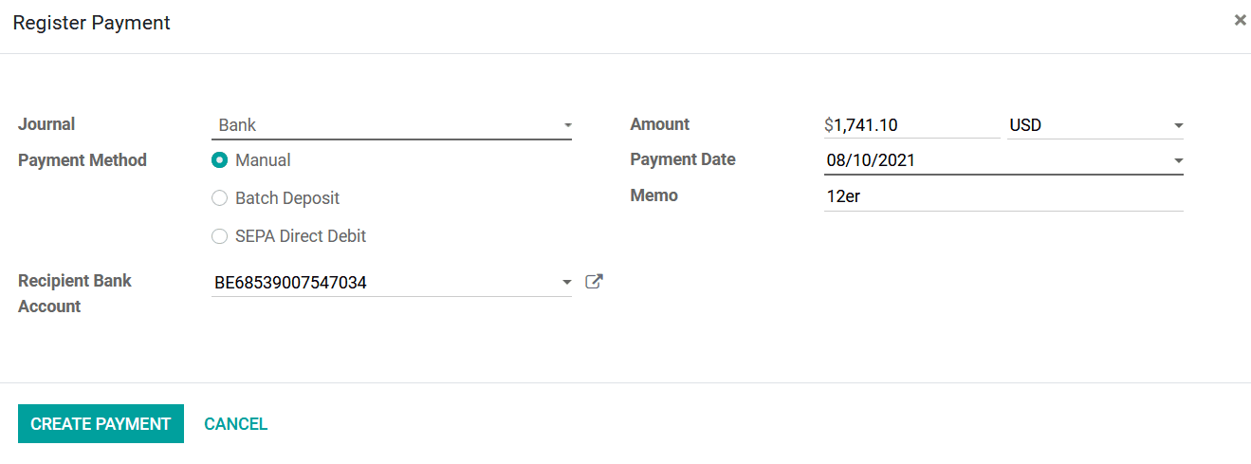Focus the Amount field showing 1,741.10
The height and width of the screenshot is (464, 1251).
click(912, 124)
